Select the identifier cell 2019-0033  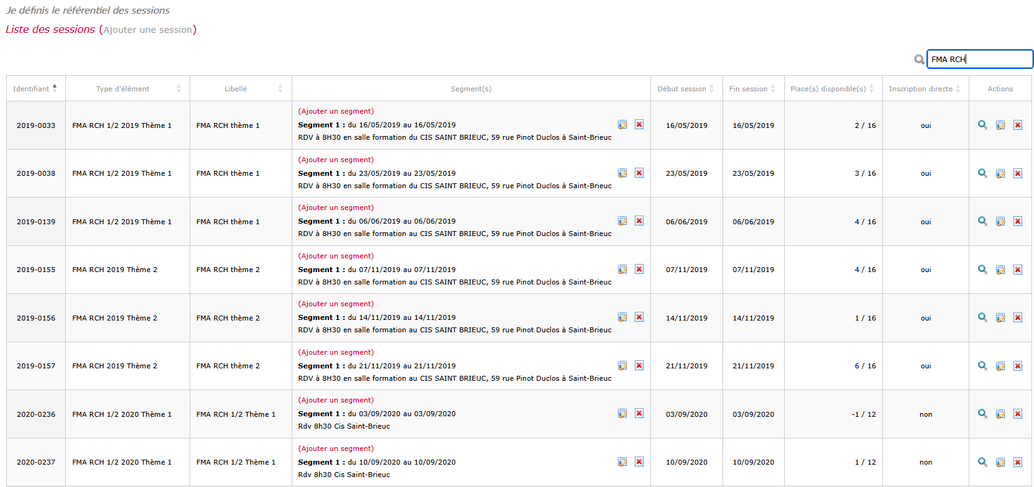coord(36,125)
